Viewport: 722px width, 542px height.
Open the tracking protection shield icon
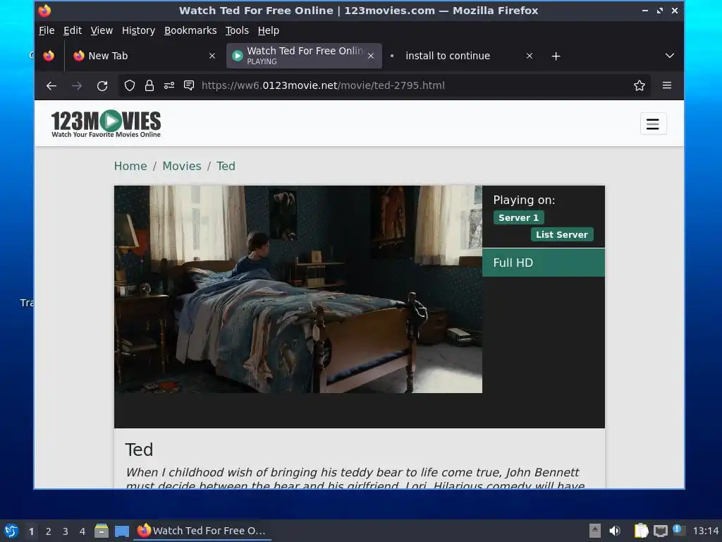click(130, 85)
